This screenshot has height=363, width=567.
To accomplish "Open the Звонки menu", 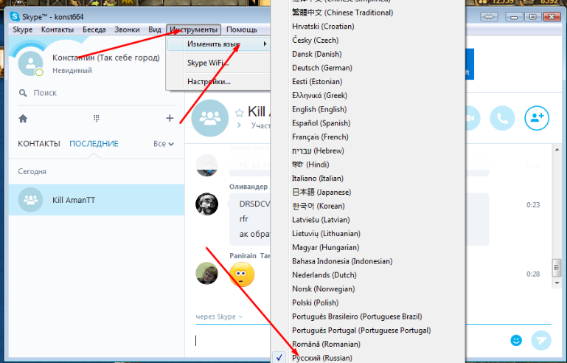I will (127, 30).
